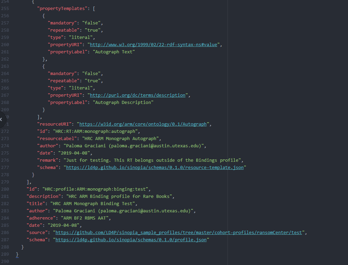This screenshot has width=348, height=265.
Task: Click the "mandatory" key on line 257
Action: [62, 23]
